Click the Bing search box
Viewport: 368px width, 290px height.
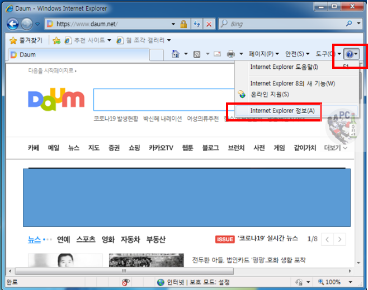point(282,24)
